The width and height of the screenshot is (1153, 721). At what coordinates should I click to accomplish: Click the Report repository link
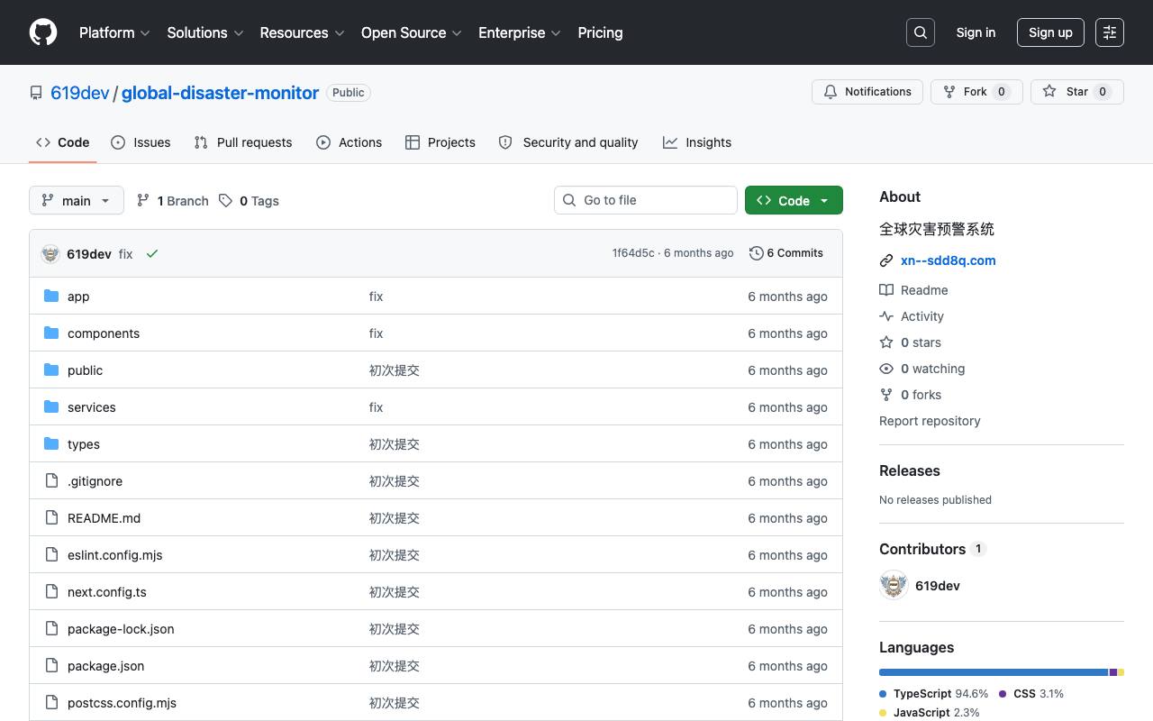[x=930, y=421]
